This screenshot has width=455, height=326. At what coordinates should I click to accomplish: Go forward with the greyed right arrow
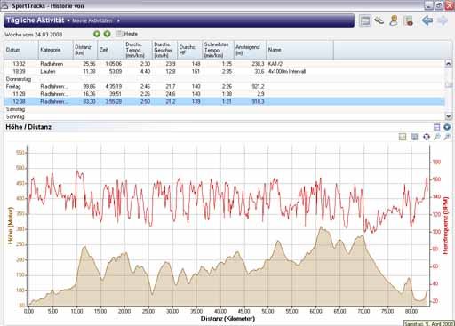[443, 20]
